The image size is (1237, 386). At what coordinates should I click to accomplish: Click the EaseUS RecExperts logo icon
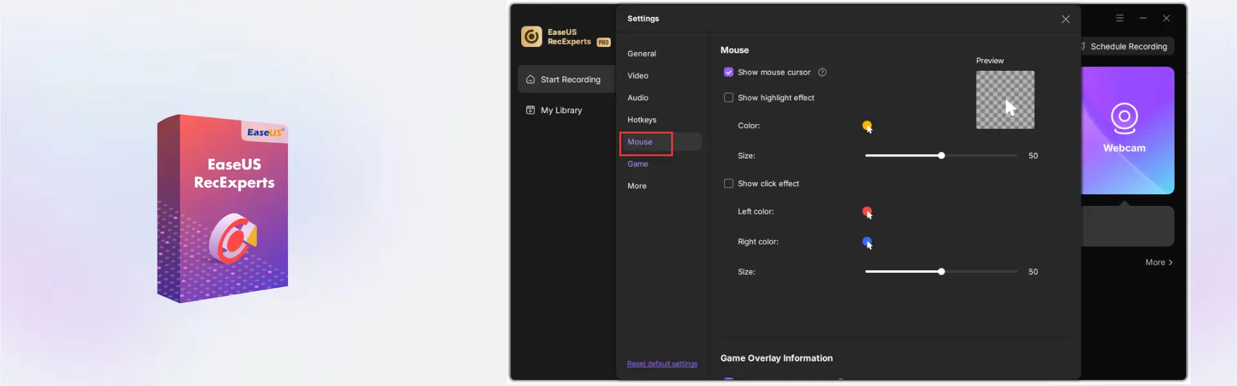[x=532, y=37]
